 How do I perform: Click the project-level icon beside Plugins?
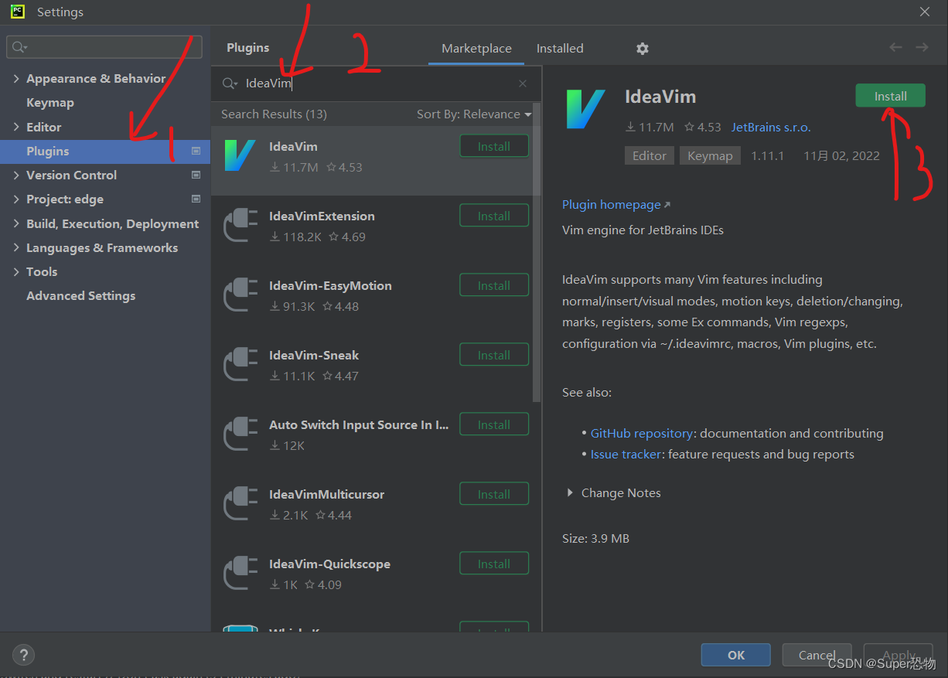[x=196, y=152]
